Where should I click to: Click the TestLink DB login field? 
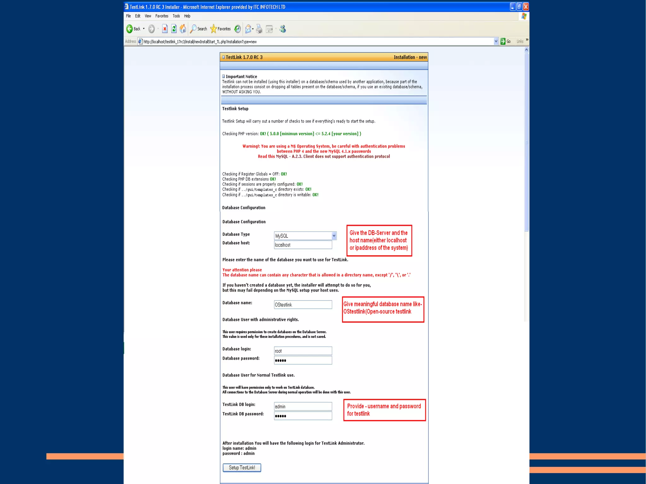pos(303,406)
